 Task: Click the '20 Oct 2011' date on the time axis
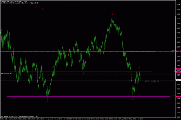pyautogui.click(x=4, y=119)
